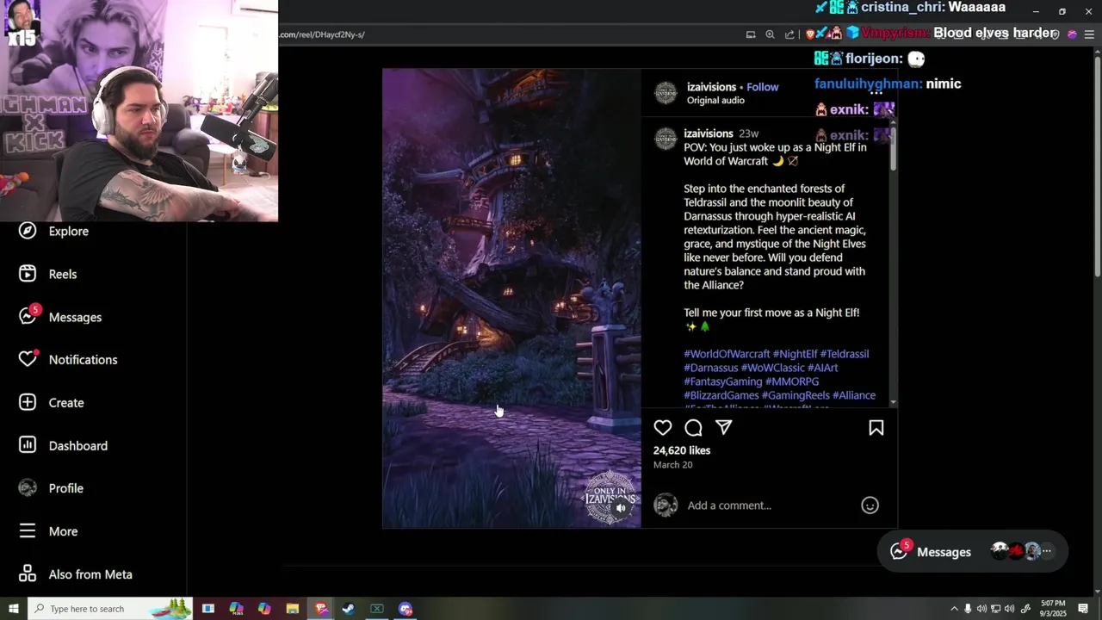
Task: Like the reel with the heart icon
Action: point(663,428)
